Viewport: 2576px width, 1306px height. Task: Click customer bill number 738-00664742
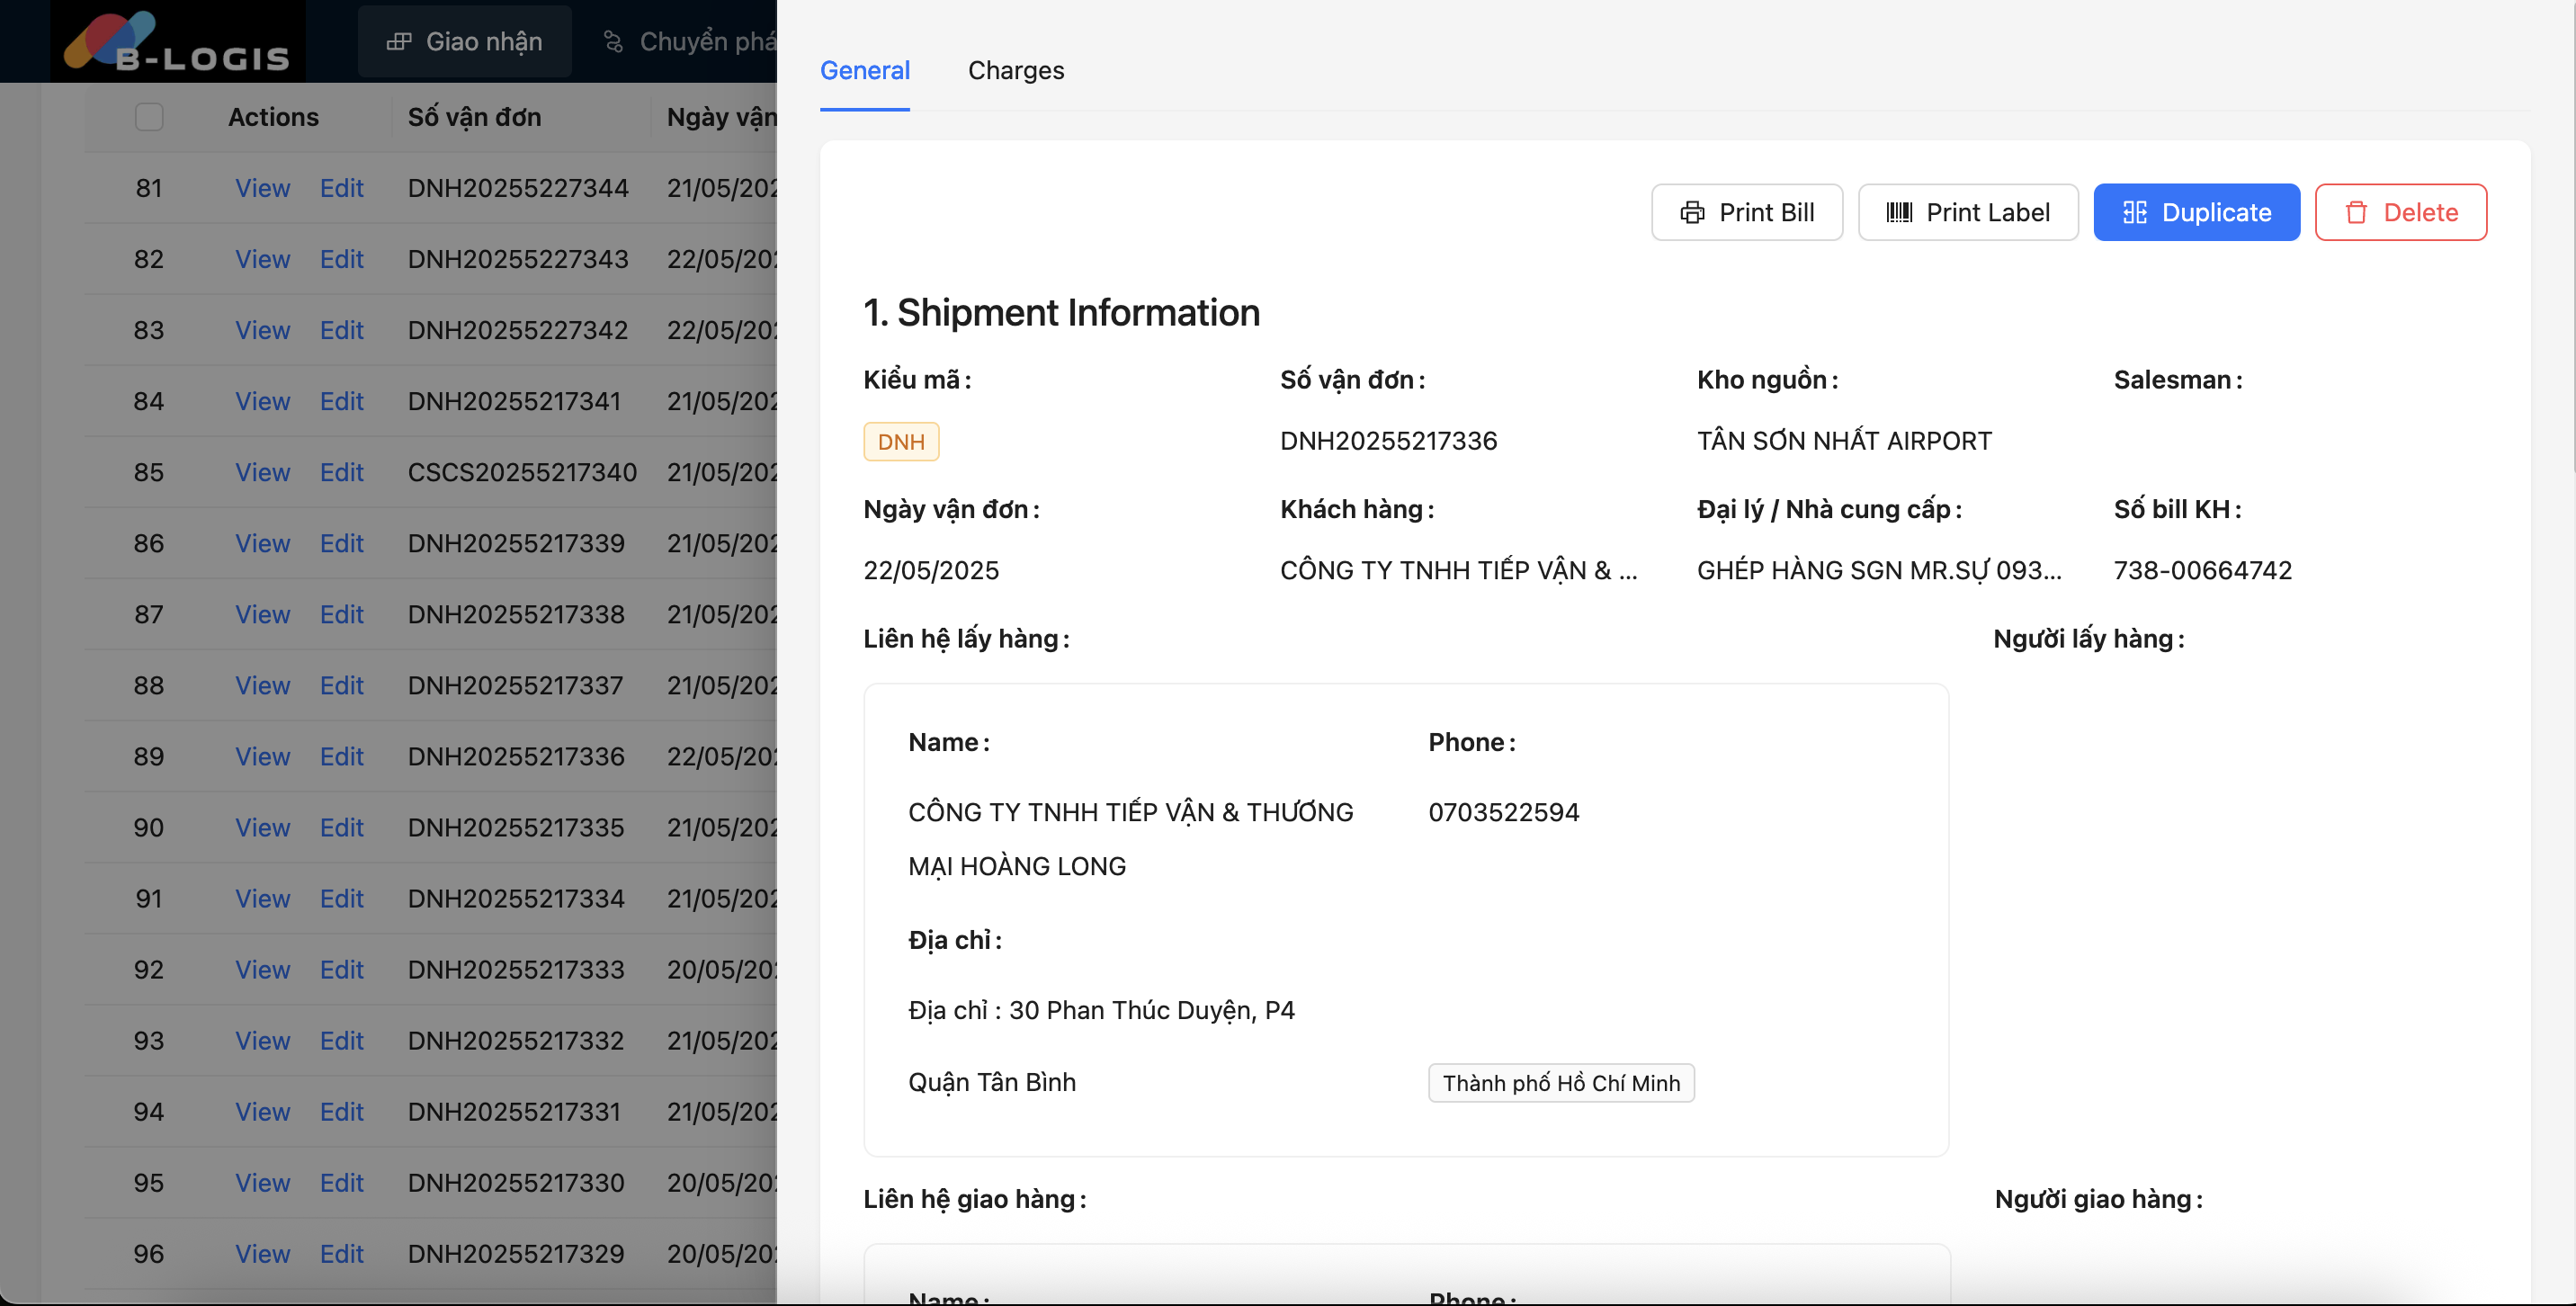[2203, 570]
